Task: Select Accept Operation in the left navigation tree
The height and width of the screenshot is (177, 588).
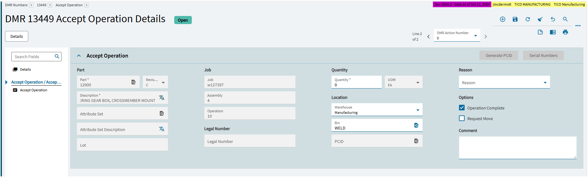Action: [x=34, y=90]
